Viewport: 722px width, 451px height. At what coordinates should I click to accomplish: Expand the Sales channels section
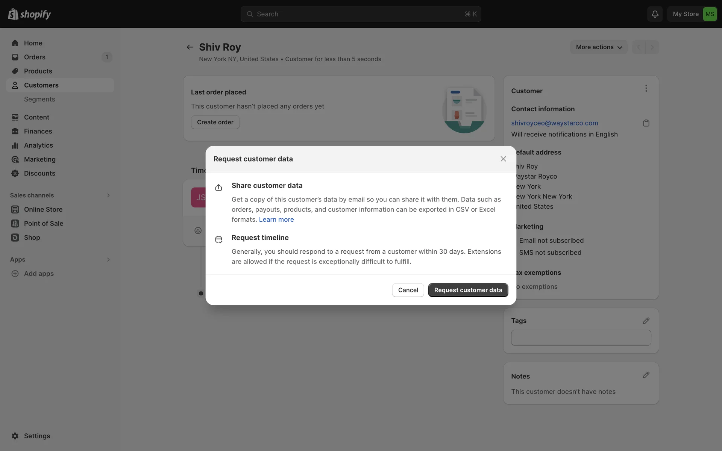tap(108, 195)
